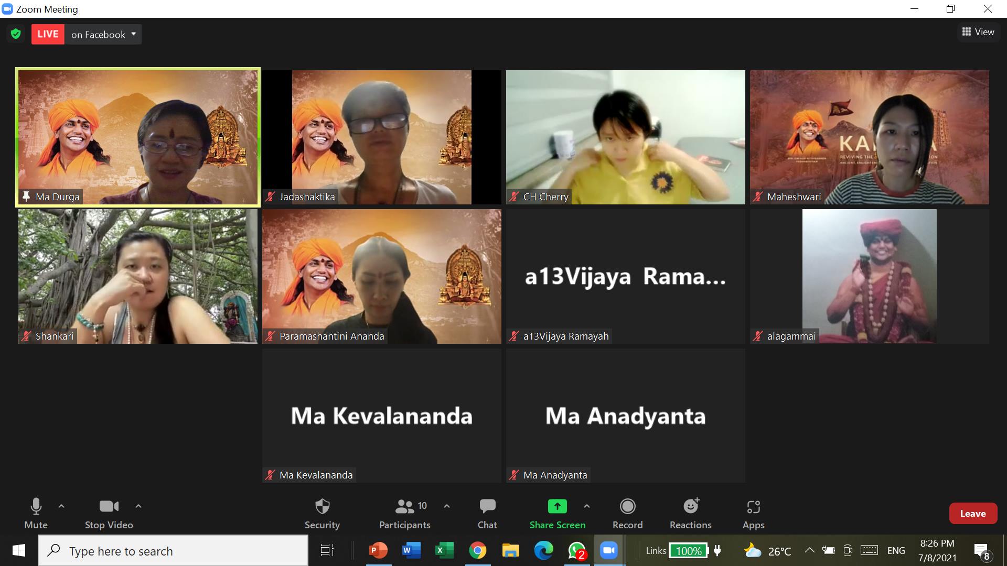This screenshot has height=566, width=1007.
Task: Select the Ma Kevalananda participant tile
Action: coord(381,416)
